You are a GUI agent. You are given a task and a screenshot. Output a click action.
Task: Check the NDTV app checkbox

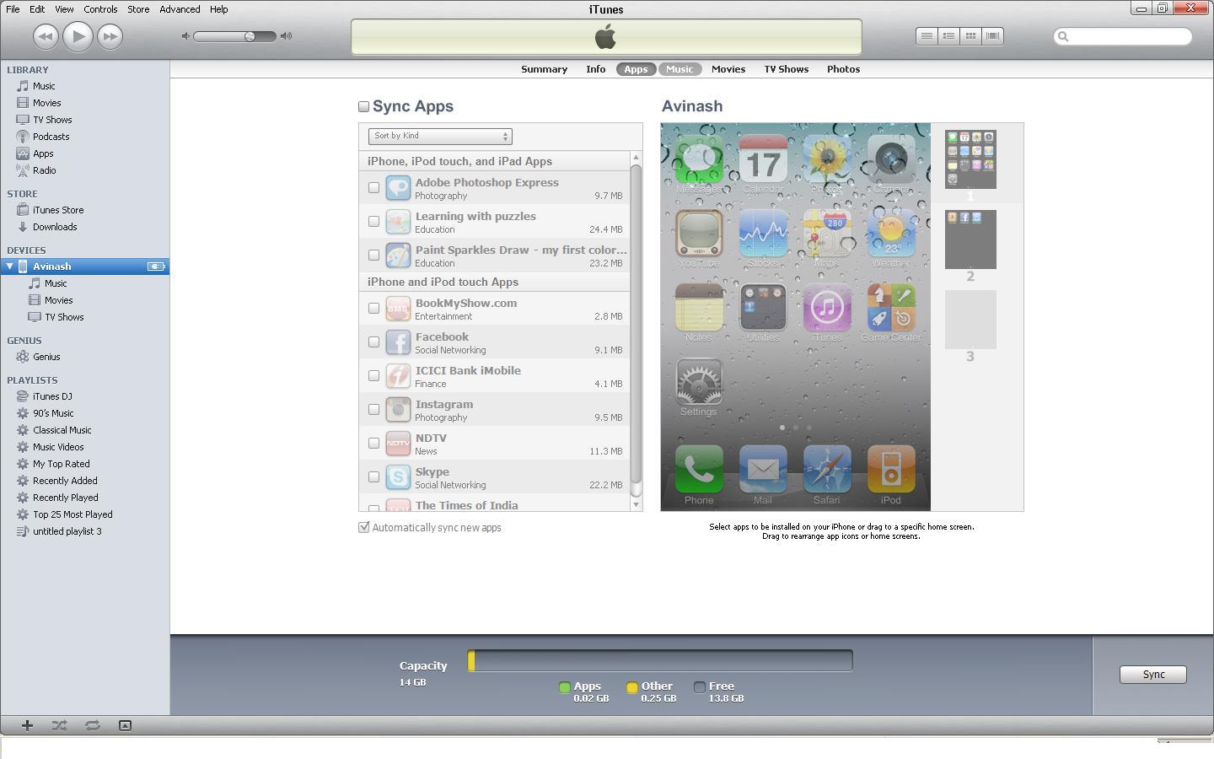(373, 443)
